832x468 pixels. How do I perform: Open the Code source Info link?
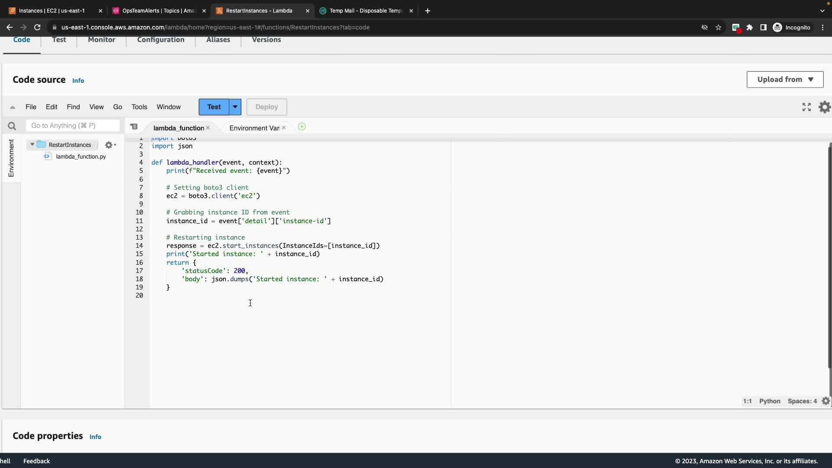pyautogui.click(x=78, y=81)
